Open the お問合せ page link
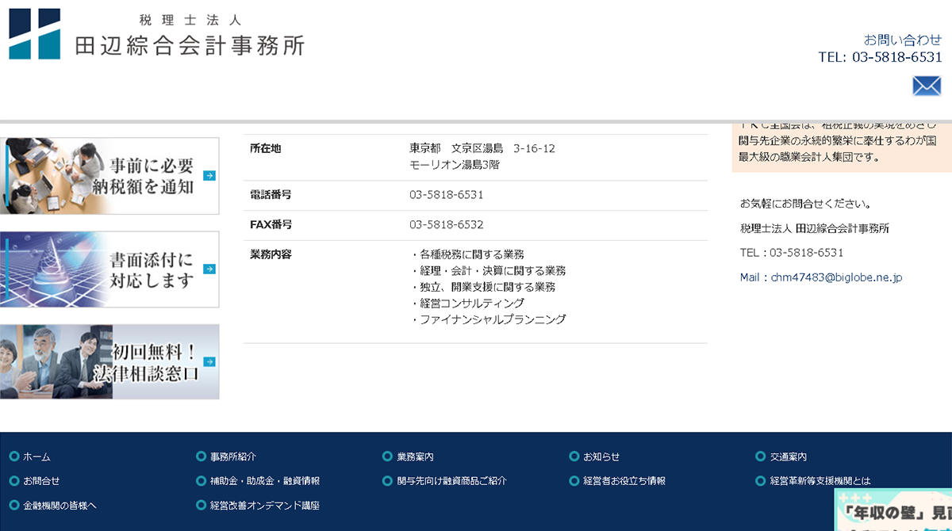The image size is (952, 531). coord(40,481)
